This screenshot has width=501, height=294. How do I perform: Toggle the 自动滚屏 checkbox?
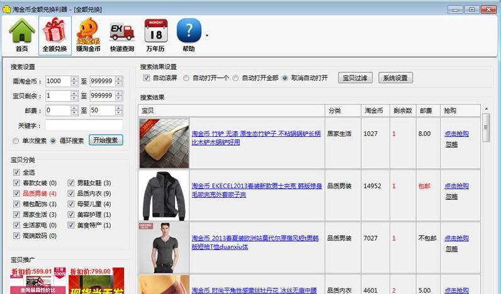pyautogui.click(x=147, y=78)
